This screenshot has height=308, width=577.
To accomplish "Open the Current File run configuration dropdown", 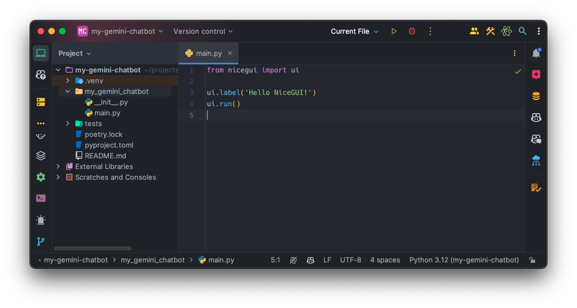I will [x=355, y=32].
